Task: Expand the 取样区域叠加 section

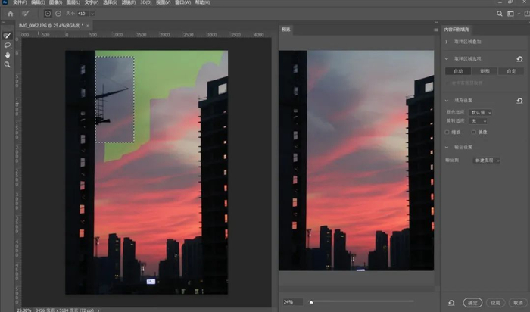Action: click(x=447, y=42)
